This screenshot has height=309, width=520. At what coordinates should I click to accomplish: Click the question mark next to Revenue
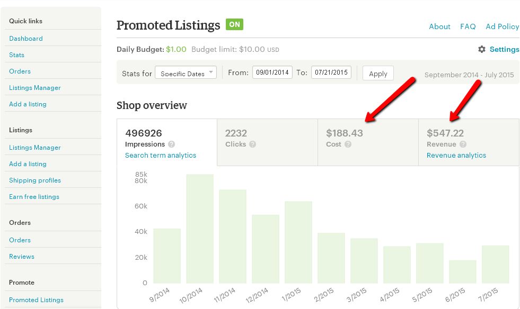pos(463,144)
